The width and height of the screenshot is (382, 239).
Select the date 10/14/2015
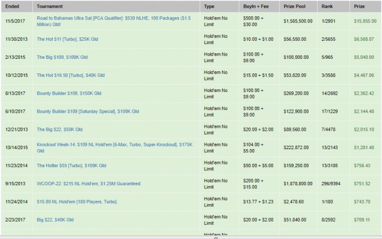click(x=16, y=148)
